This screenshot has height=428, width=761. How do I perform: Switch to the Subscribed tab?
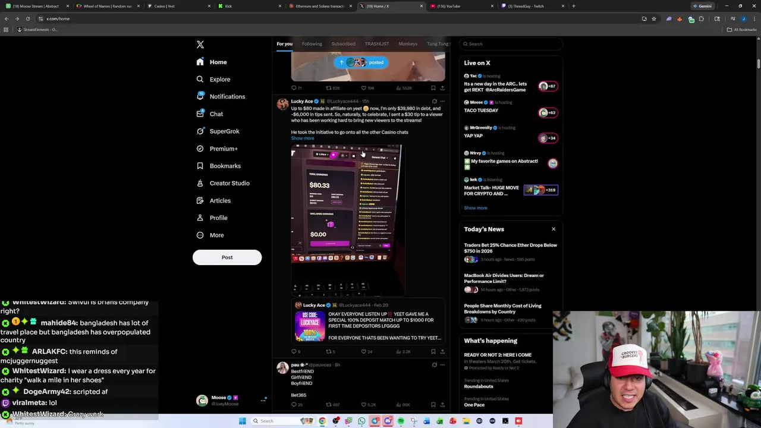[343, 44]
